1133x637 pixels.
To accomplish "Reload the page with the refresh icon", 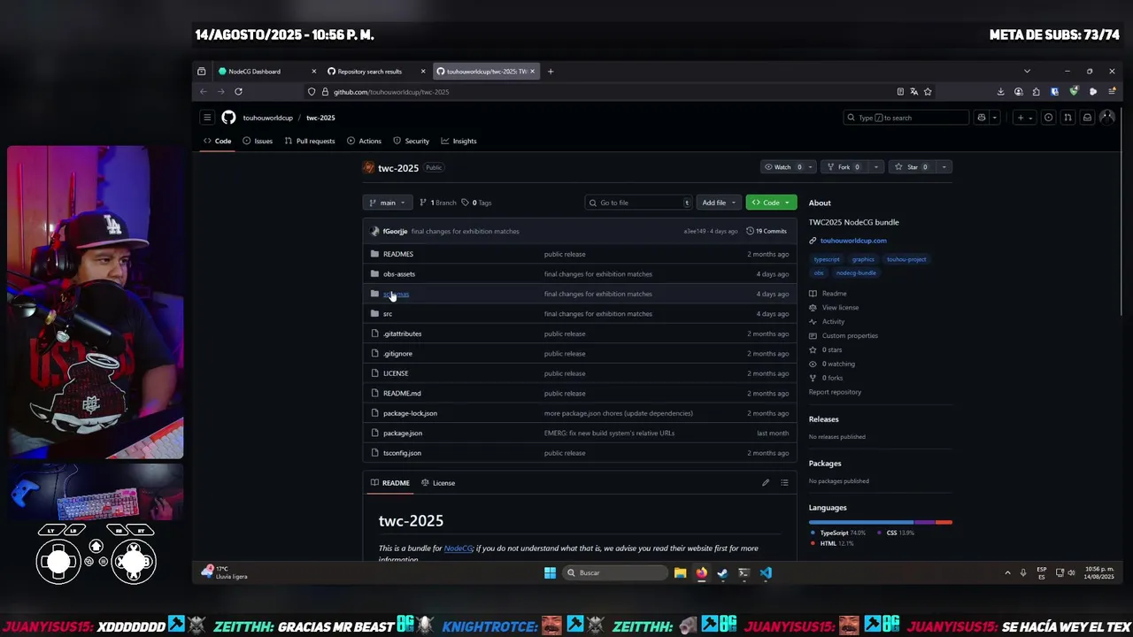I will pyautogui.click(x=238, y=91).
